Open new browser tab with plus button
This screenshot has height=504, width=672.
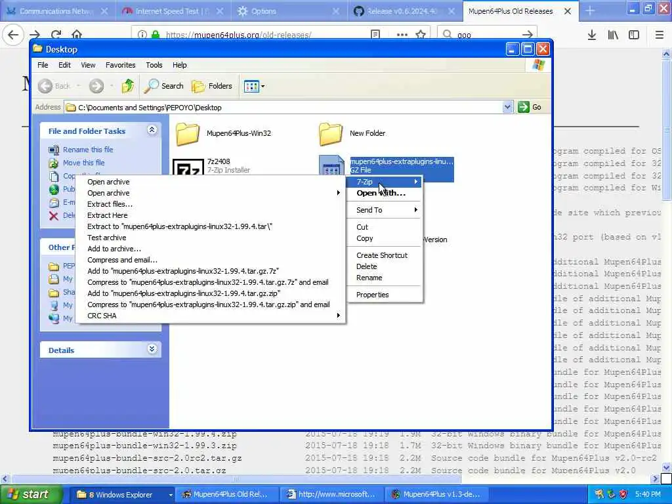pos(590,11)
